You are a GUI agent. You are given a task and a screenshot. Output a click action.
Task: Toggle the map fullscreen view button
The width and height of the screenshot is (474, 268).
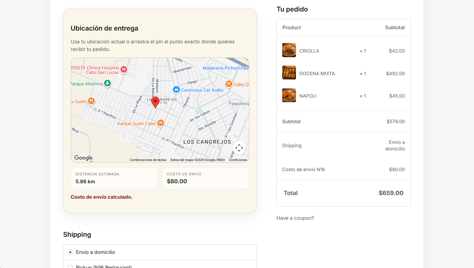pos(239,148)
